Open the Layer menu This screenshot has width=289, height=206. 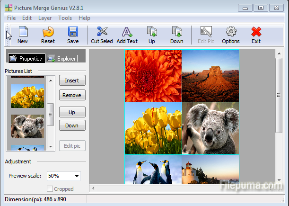coord(45,18)
